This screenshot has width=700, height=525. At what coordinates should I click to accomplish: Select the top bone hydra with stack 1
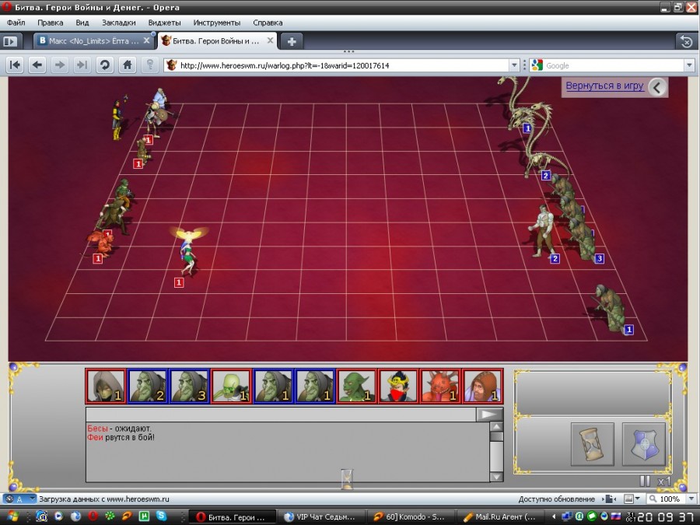point(518,105)
